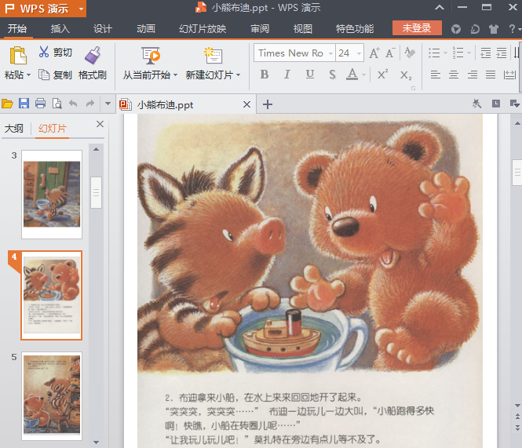
Task: Justify text alignment icon
Action: pos(491,75)
